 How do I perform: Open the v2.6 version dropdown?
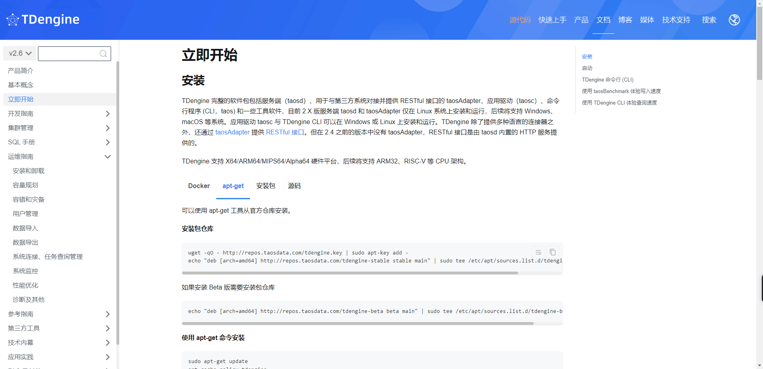click(20, 53)
